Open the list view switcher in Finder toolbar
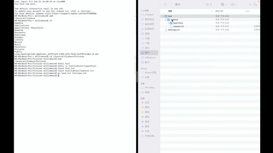Image resolution: width=273 pixels, height=153 pixels. [x=209, y=5]
